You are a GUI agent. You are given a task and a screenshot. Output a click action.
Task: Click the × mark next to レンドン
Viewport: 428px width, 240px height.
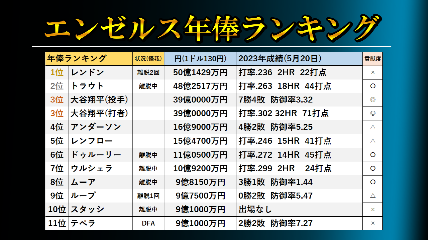(x=372, y=72)
